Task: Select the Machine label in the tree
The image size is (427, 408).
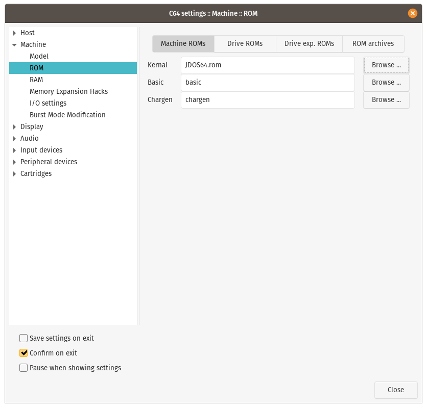Action: pyautogui.click(x=33, y=44)
